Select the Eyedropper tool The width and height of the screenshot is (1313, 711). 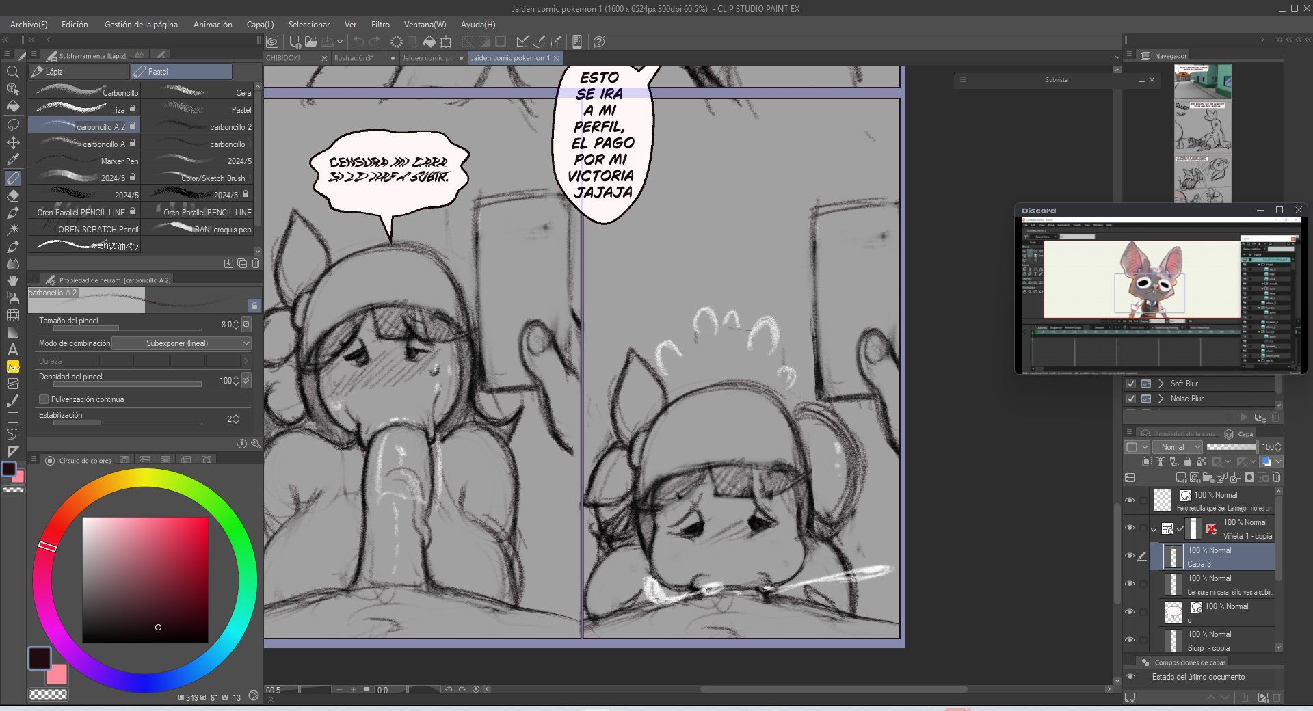coord(12,159)
